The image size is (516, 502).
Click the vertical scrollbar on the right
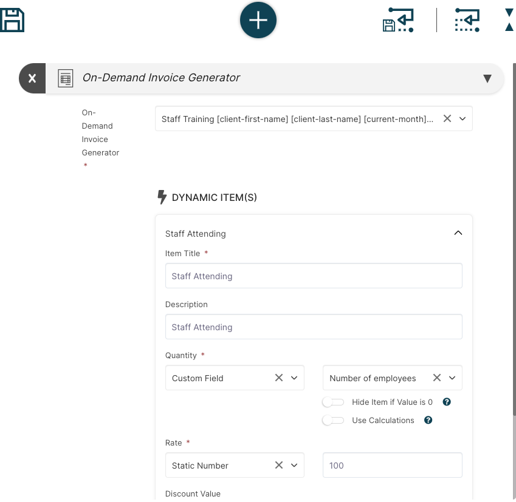(514, 240)
